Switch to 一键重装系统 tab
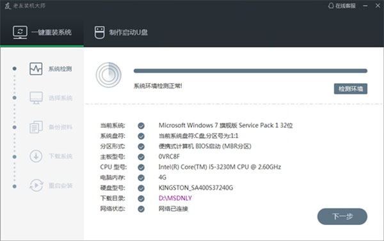This screenshot has height=241, width=384. click(42, 33)
